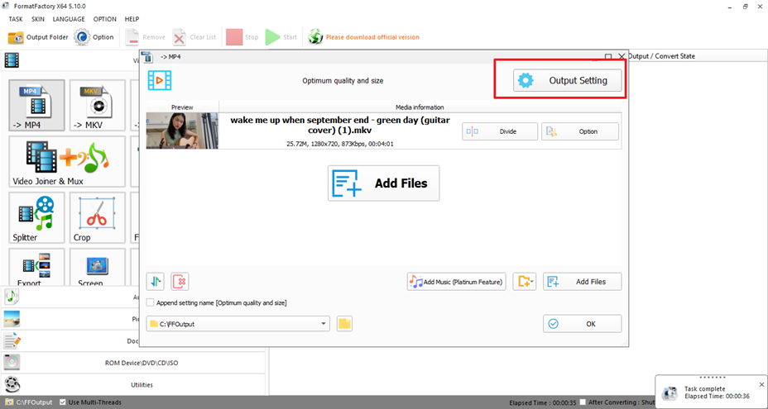Click the Task complete notification icon
The height and width of the screenshot is (409, 768).
point(670,392)
